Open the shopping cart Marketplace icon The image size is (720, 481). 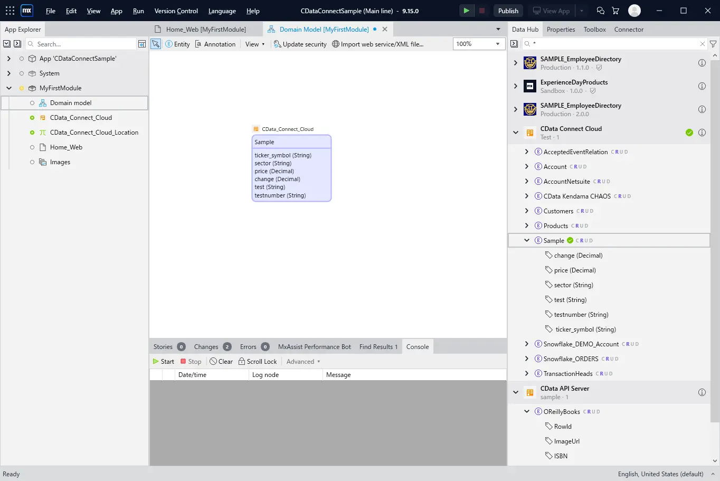coord(615,11)
